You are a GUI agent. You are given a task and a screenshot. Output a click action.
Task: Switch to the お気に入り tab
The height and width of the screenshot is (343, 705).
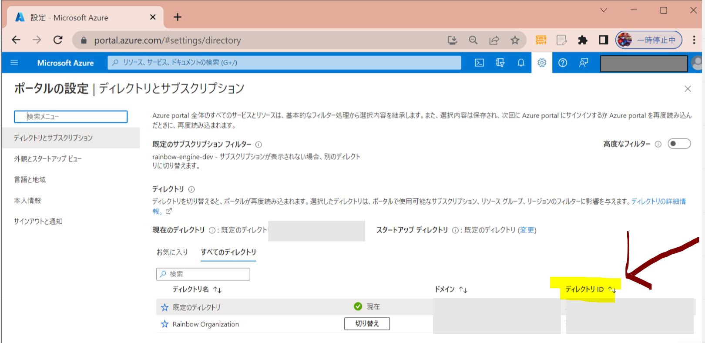[172, 252]
